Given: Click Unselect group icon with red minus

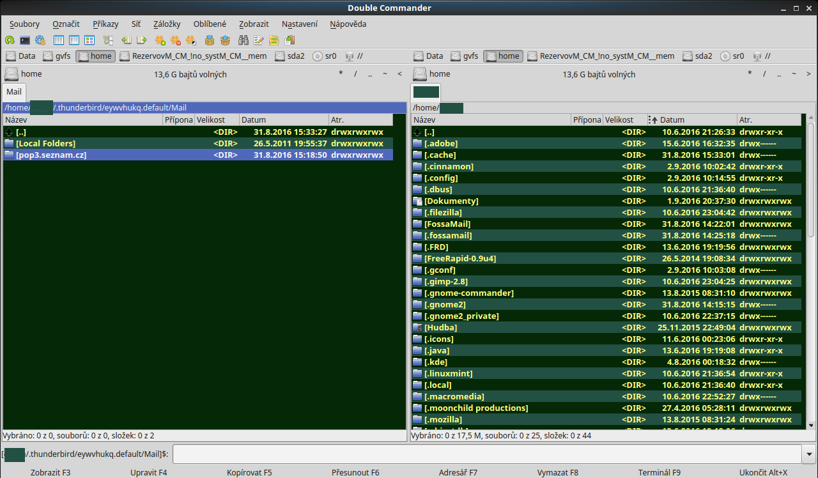Looking at the screenshot, I should 176,40.
